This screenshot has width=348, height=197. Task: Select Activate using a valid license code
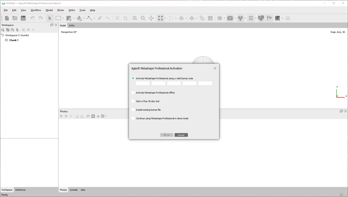click(x=133, y=78)
